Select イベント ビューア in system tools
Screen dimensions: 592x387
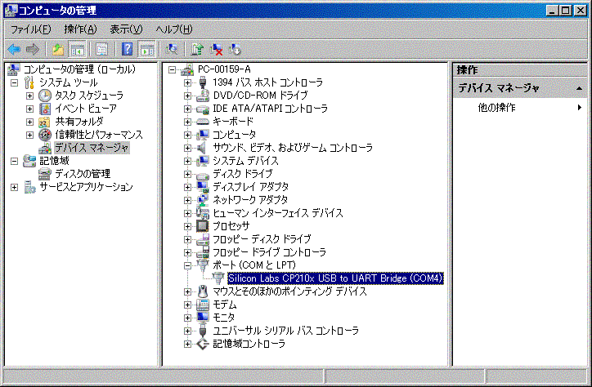point(85,109)
